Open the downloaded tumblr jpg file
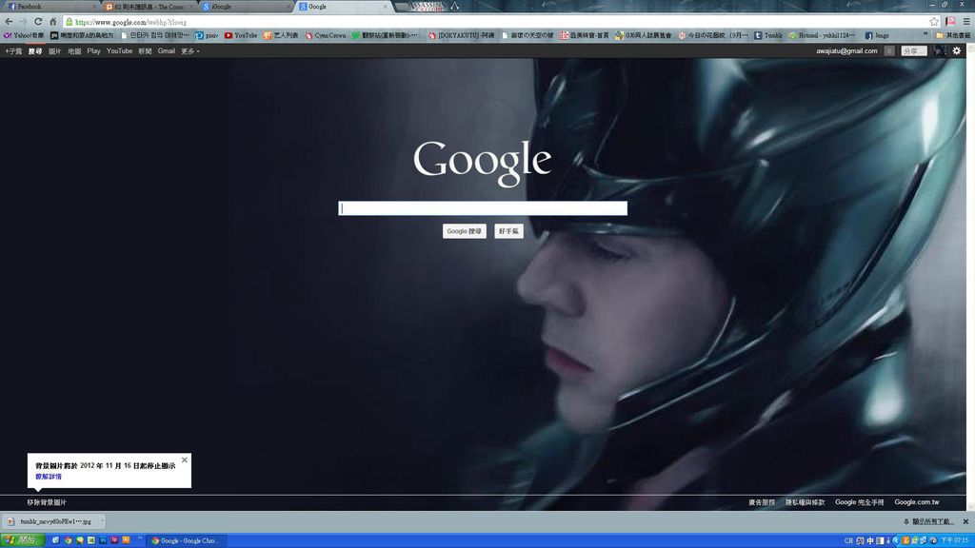The width and height of the screenshot is (975, 548). click(x=50, y=522)
